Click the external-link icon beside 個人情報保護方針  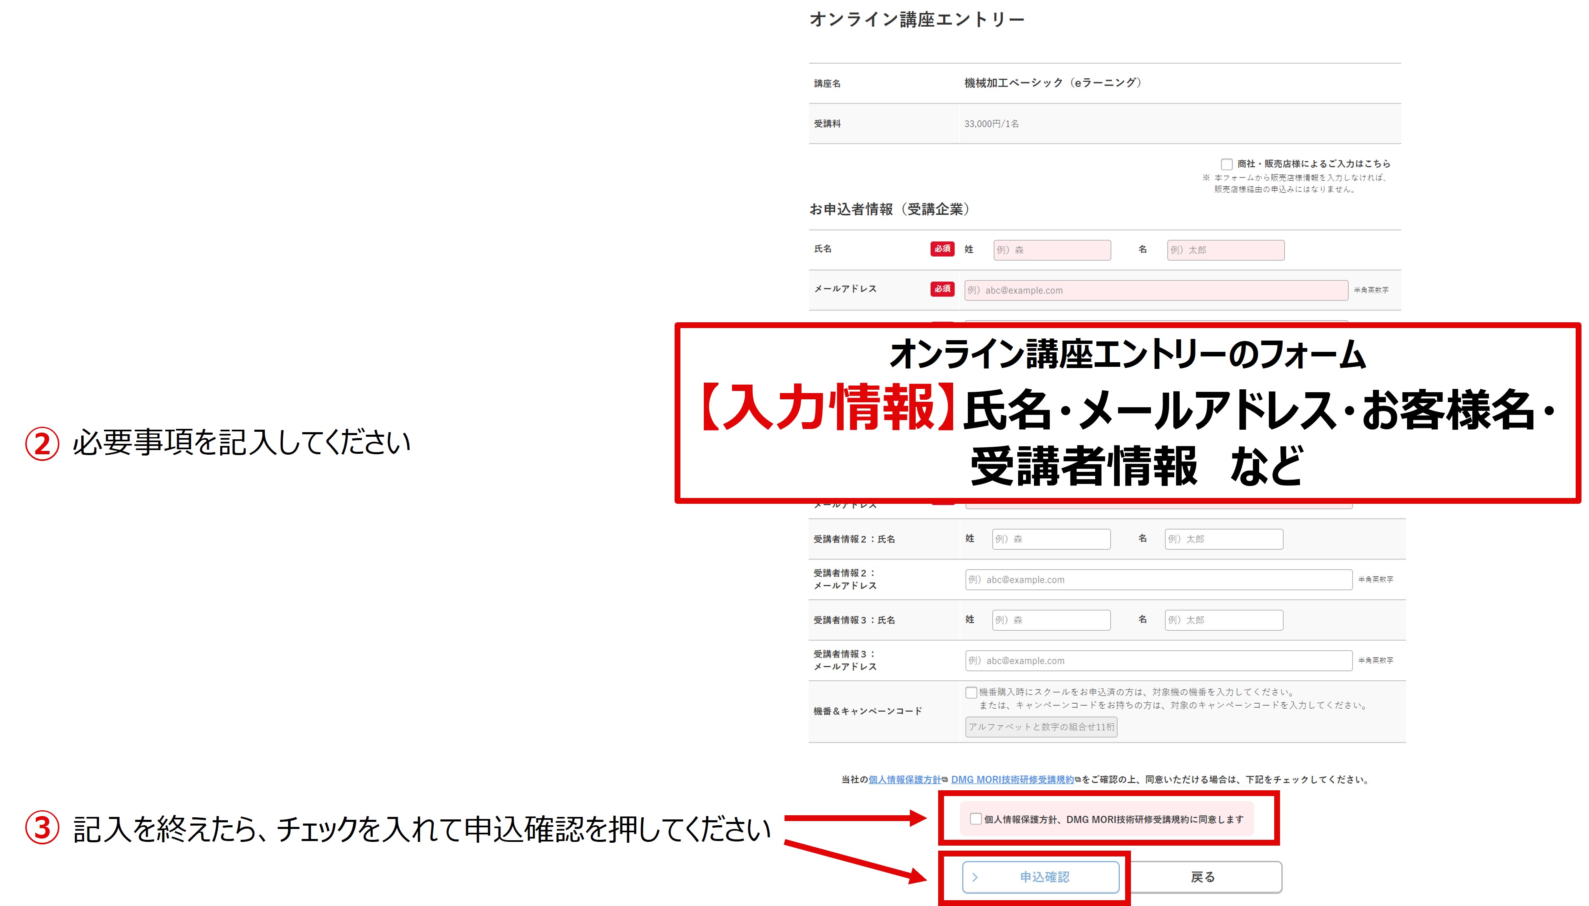point(944,779)
